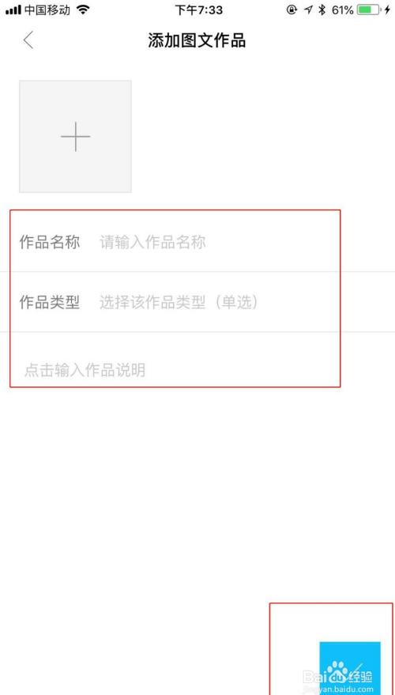Tap the 中国移动 carrier label
Viewport: 395px width, 695px height.
pyautogui.click(x=47, y=9)
